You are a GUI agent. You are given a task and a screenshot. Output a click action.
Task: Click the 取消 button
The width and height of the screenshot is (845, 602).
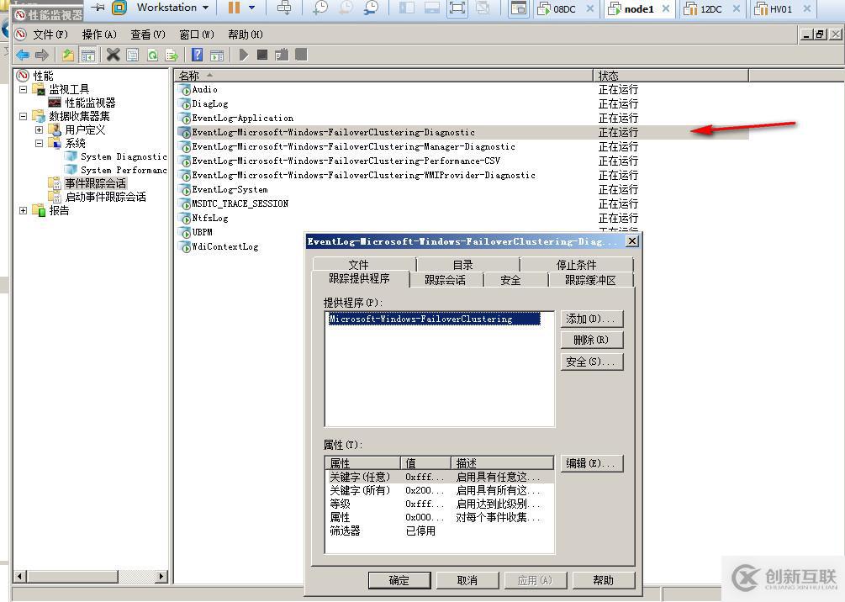[x=467, y=580]
